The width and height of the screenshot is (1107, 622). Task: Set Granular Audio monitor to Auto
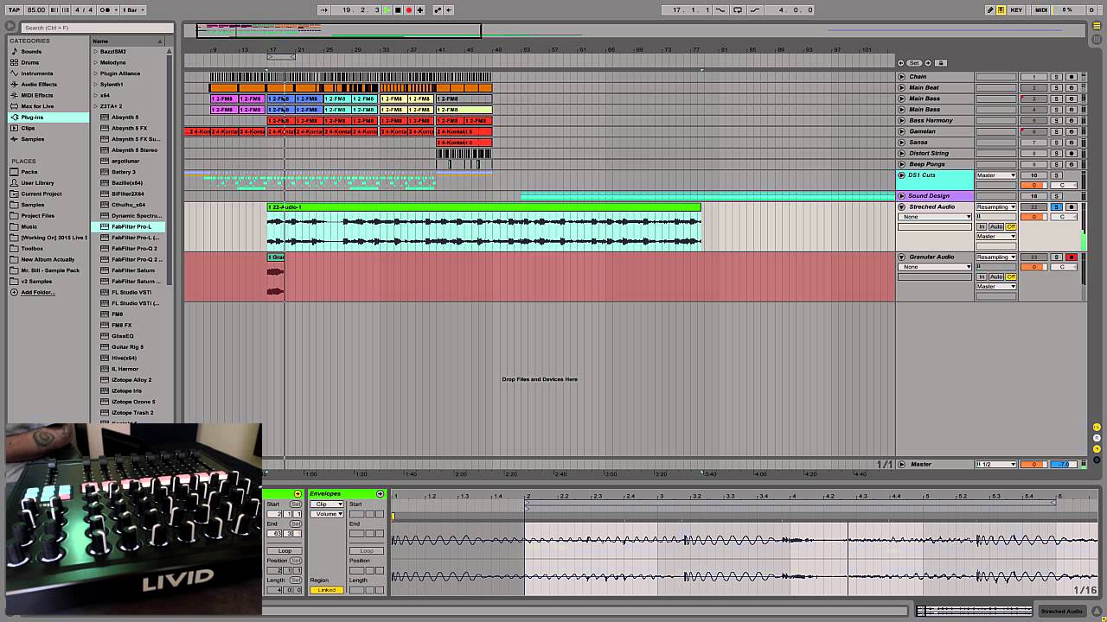click(996, 276)
